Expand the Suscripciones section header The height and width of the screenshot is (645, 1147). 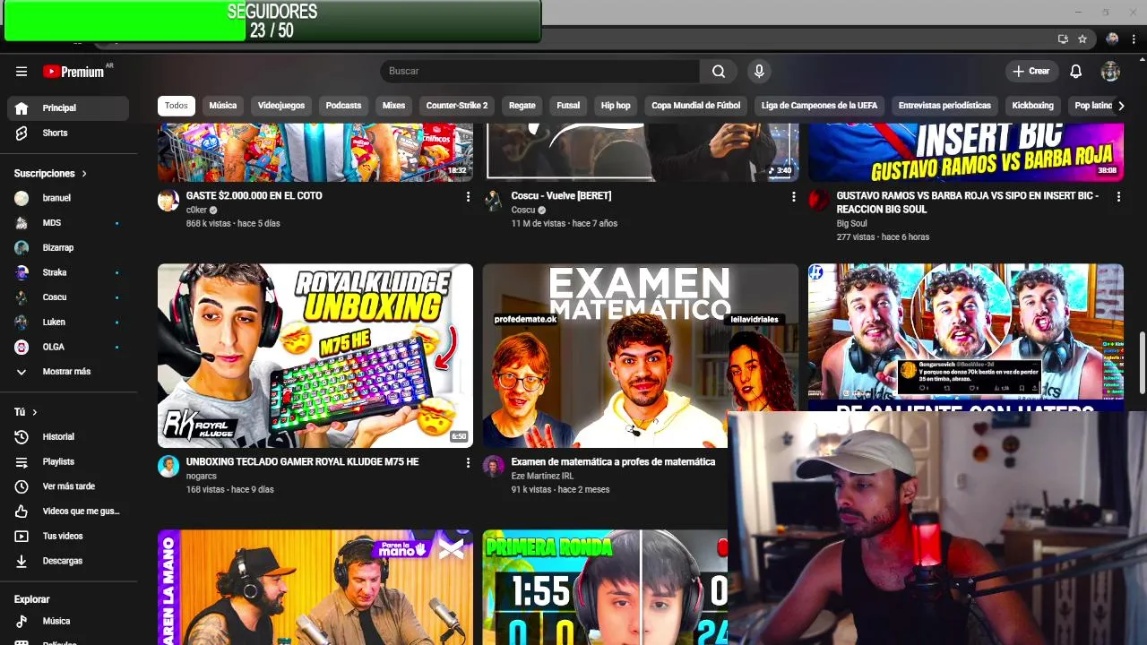coord(50,173)
